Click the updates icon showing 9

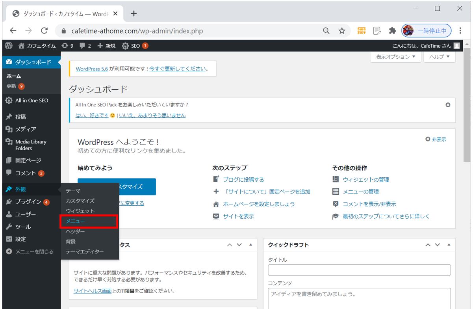pos(65,46)
